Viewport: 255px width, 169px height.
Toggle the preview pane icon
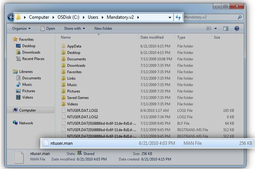(x=226, y=29)
